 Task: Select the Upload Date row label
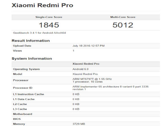[22, 46]
